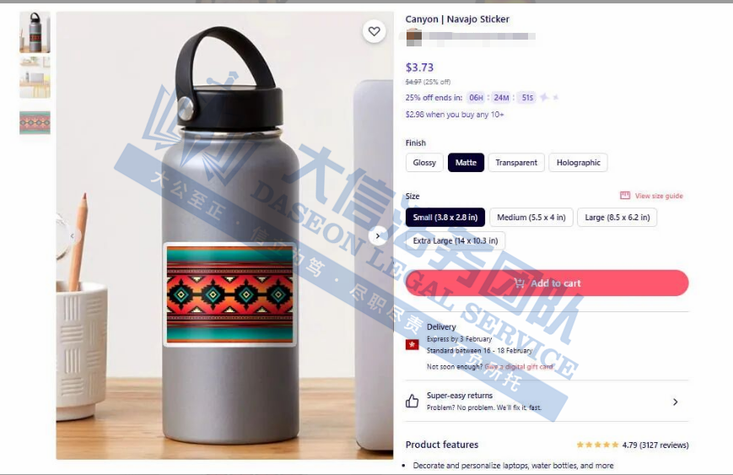Screen dimensions: 733x475
Task: Click the thumbs-up Super-easy returns icon
Action: tap(412, 401)
